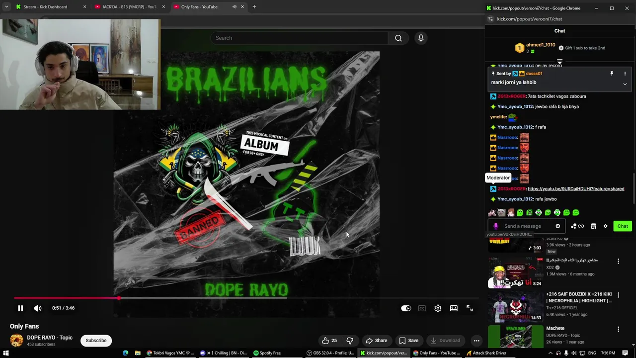636x358 pixels.
Task: View site information icon in Kick popout
Action: [490, 19]
